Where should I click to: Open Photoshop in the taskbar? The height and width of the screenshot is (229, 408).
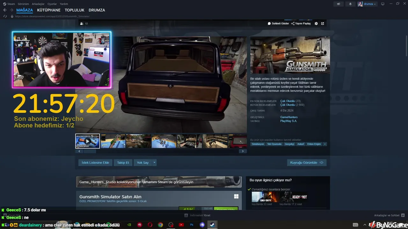click(x=192, y=225)
